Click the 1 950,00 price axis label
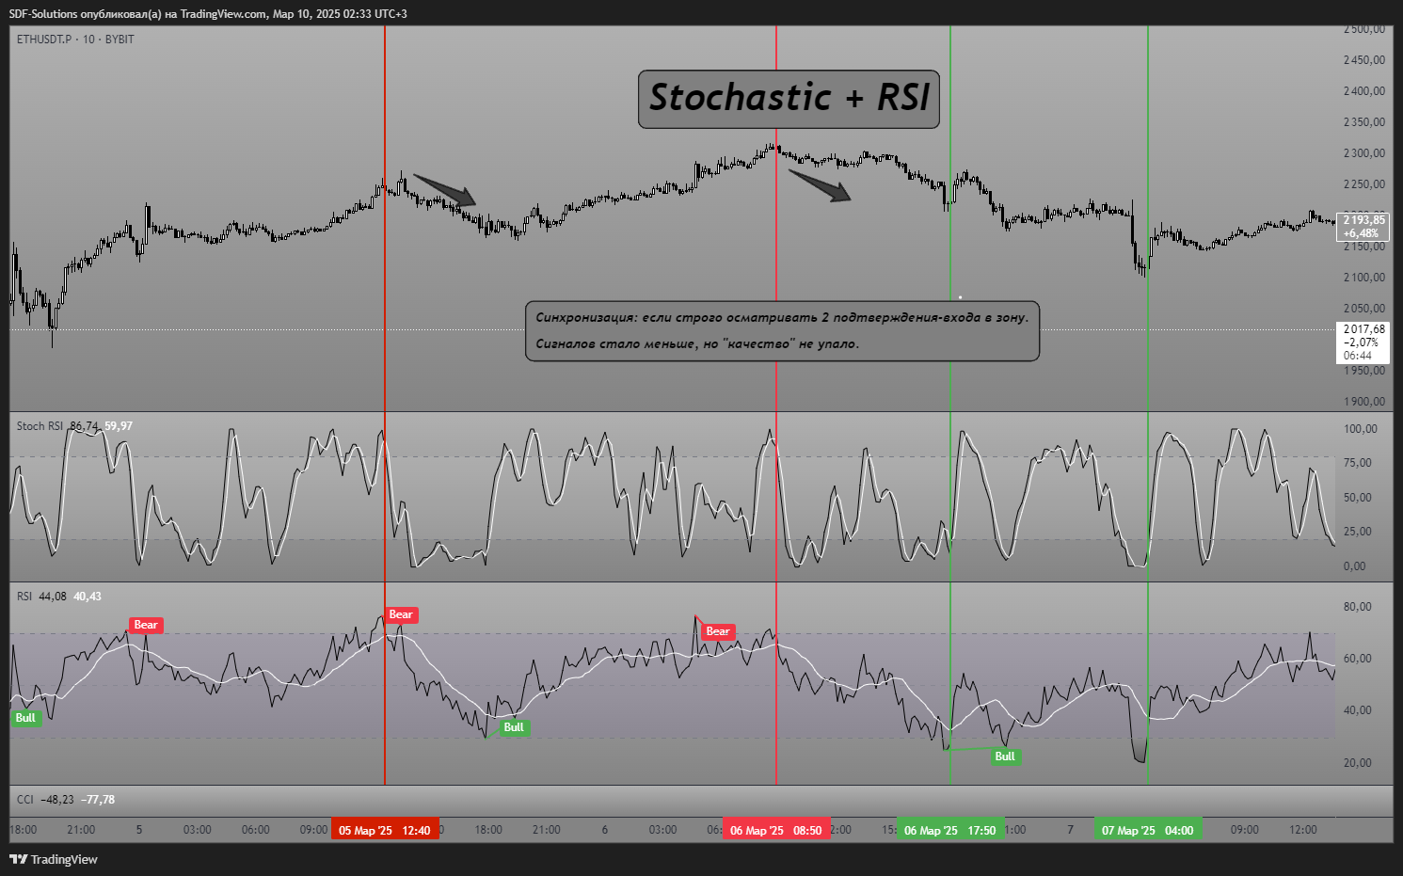Image resolution: width=1403 pixels, height=876 pixels. coord(1364,371)
